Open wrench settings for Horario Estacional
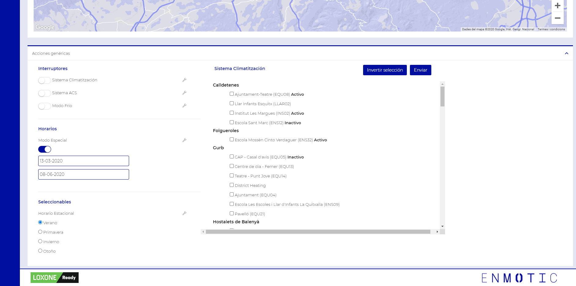This screenshot has height=286, width=576. tap(184, 213)
